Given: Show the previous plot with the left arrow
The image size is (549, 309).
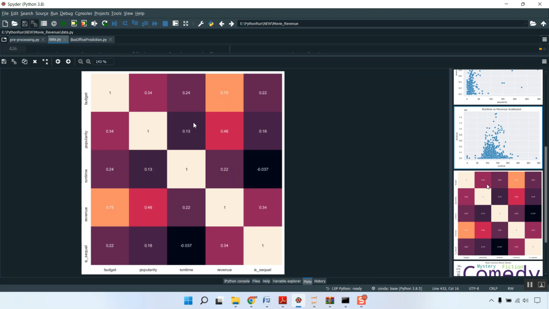Looking at the screenshot, I should point(58,62).
